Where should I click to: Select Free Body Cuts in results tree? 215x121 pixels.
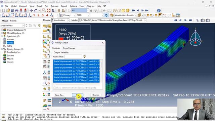(x=13, y=52)
